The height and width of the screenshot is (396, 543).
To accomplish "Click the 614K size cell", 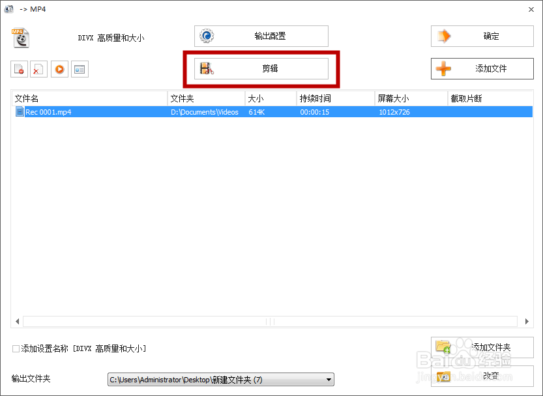I will pyautogui.click(x=257, y=112).
